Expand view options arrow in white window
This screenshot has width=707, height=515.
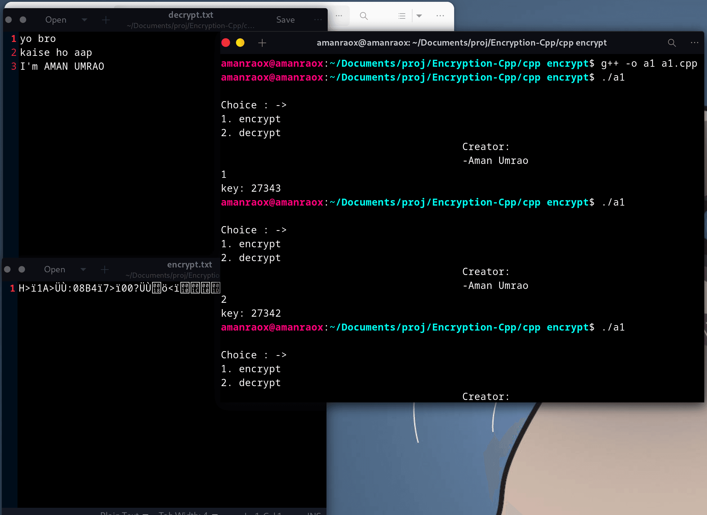coord(419,16)
